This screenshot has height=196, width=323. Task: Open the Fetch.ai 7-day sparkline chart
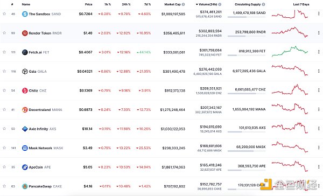coord(290,51)
